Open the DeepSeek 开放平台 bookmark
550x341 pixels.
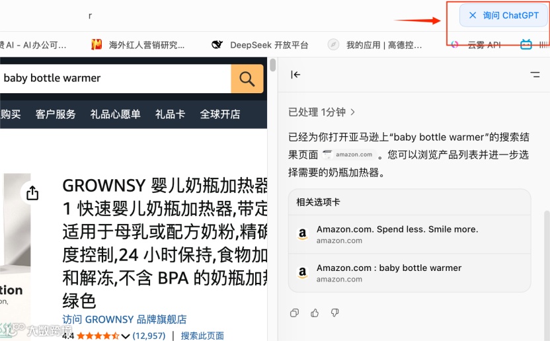[260, 45]
